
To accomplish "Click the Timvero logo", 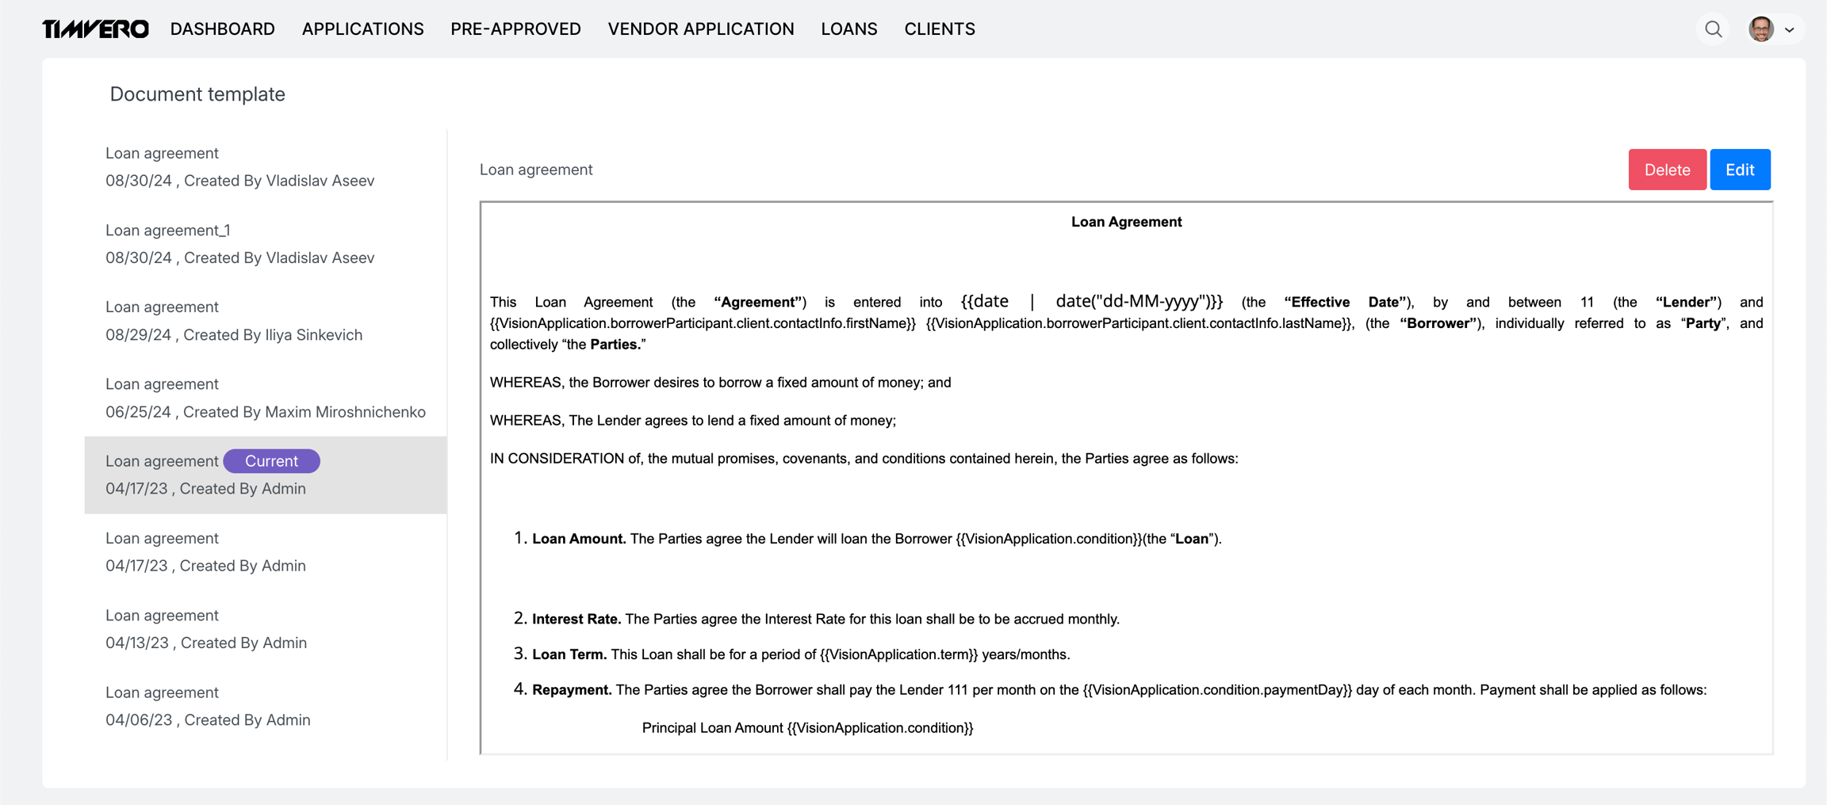I will tap(95, 29).
